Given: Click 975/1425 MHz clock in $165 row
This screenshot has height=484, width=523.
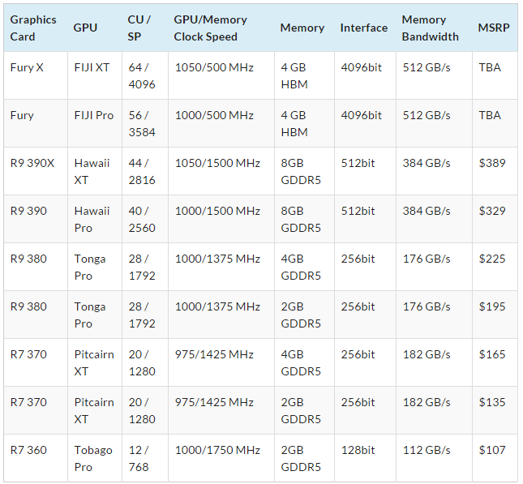Looking at the screenshot, I should tap(221, 362).
